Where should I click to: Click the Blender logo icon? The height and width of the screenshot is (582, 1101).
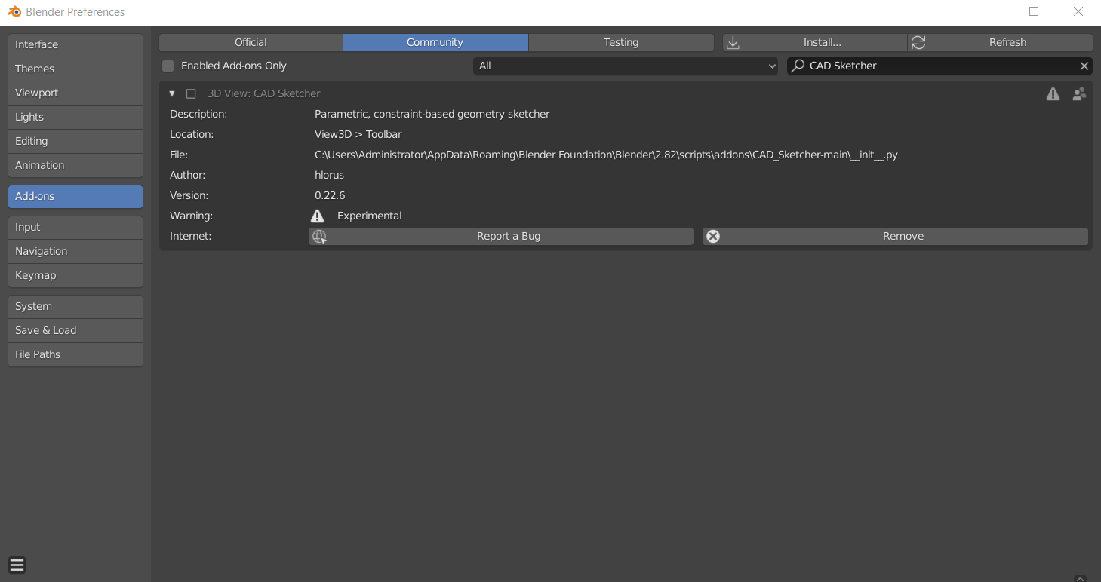click(15, 11)
